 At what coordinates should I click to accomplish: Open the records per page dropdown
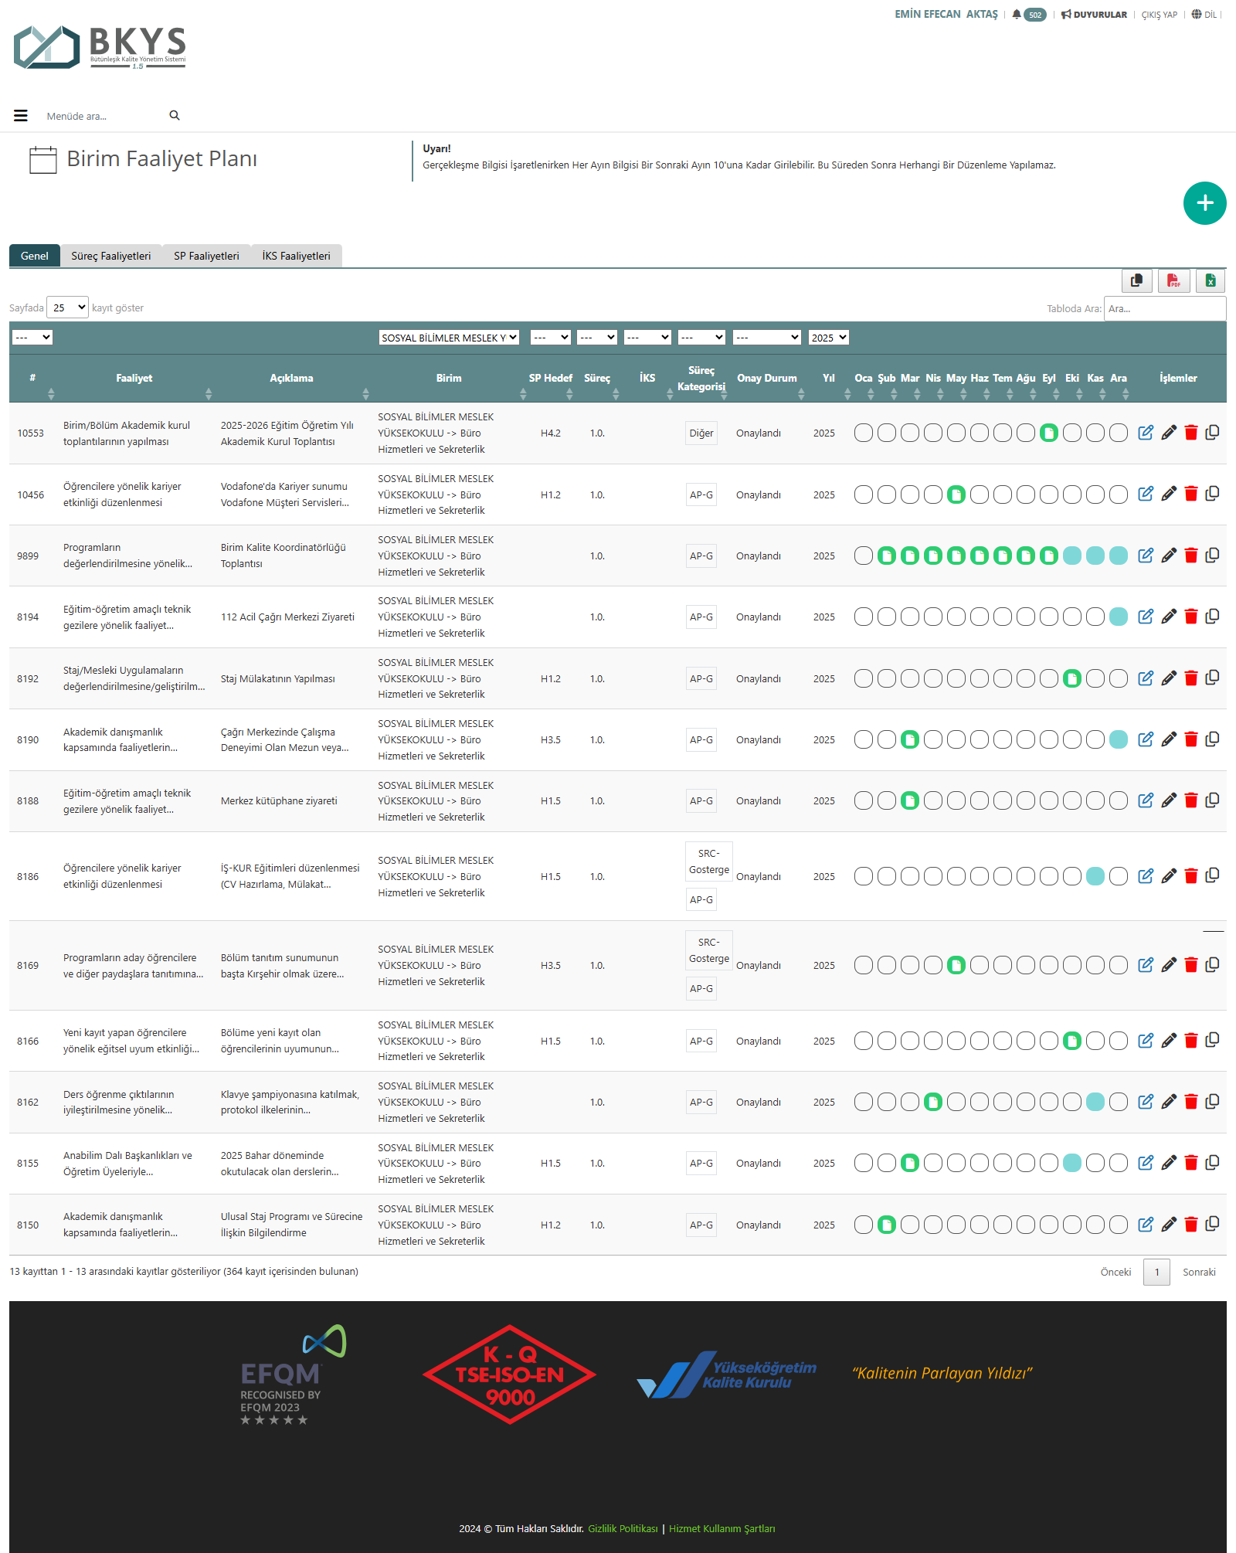[x=68, y=308]
